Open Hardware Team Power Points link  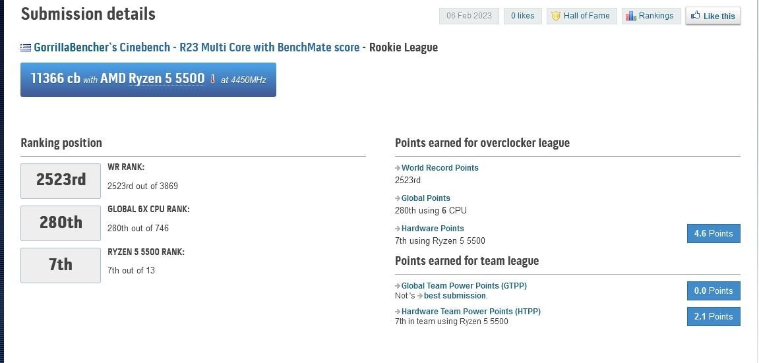pos(471,312)
